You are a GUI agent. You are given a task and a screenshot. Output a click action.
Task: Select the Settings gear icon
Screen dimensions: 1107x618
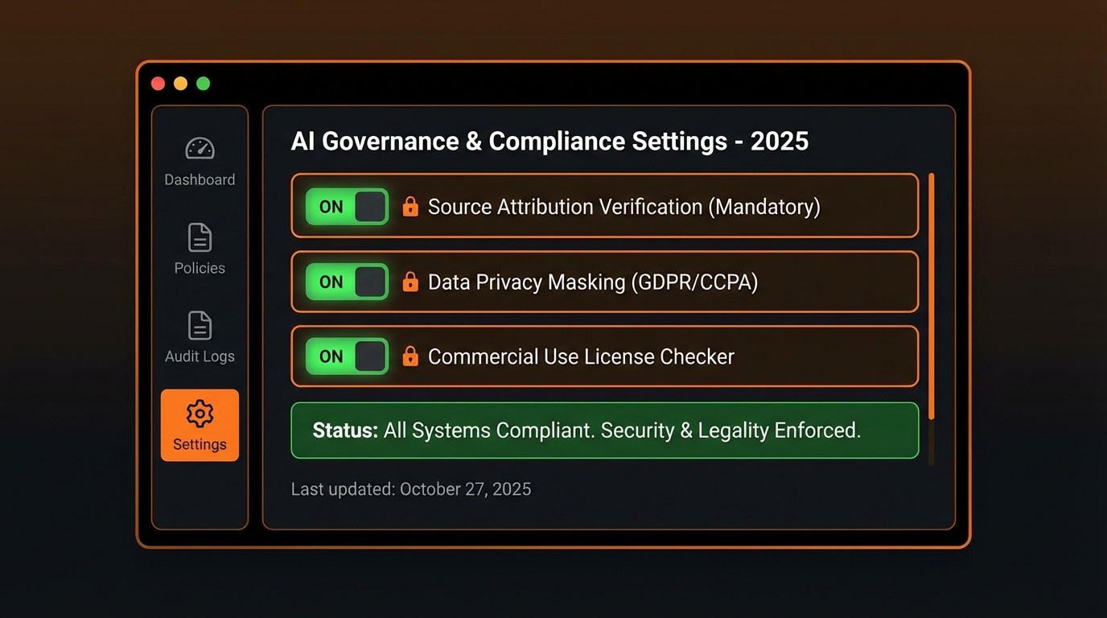point(200,414)
